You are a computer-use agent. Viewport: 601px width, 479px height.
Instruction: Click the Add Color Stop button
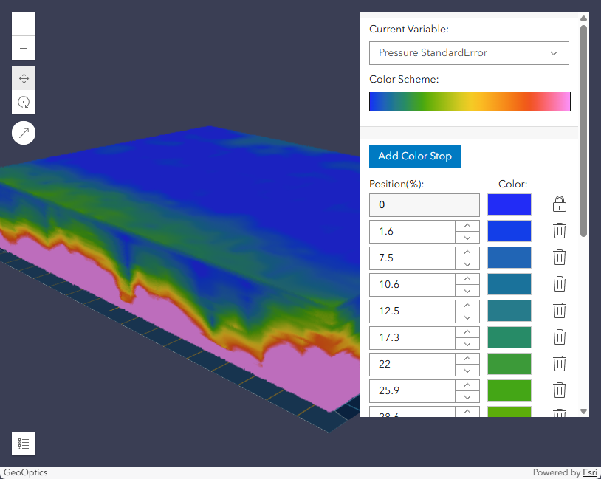tap(414, 156)
